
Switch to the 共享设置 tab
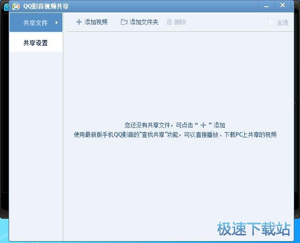click(36, 43)
